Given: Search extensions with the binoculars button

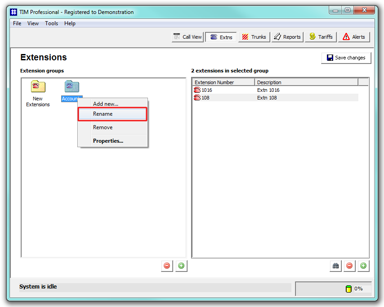Looking at the screenshot, I should [335, 266].
